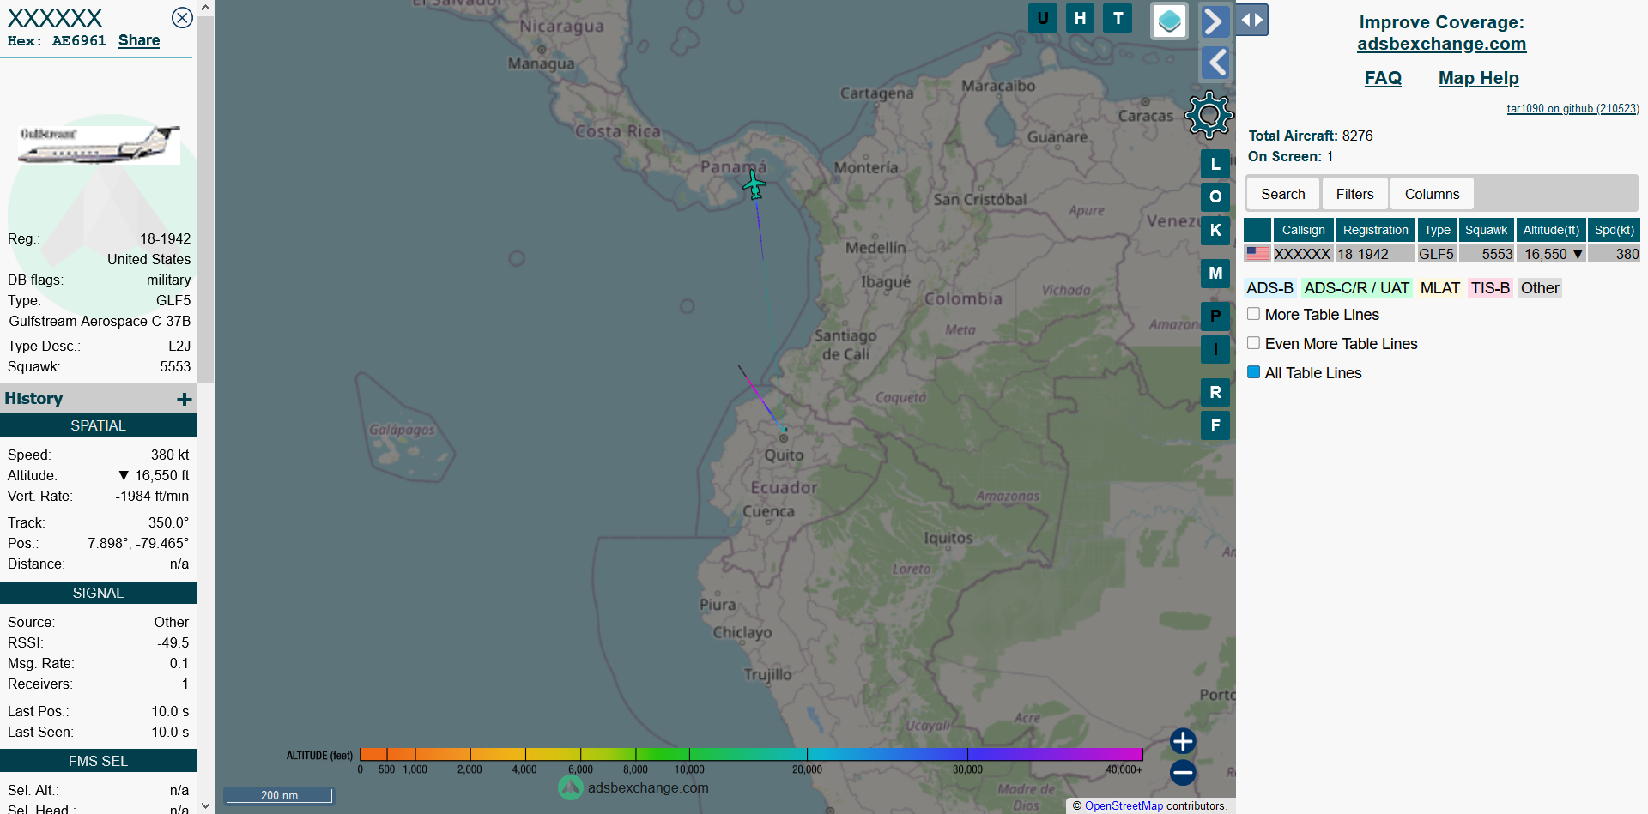The image size is (1648, 814).
Task: Click the FMS SEL section header
Action: (x=98, y=761)
